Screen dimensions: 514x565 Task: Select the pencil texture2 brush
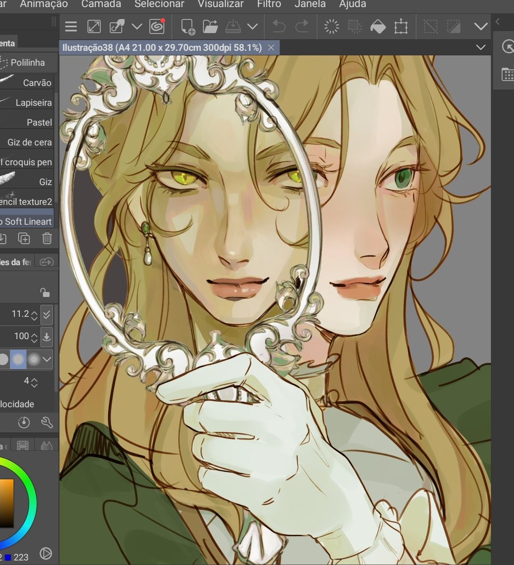[x=27, y=202]
